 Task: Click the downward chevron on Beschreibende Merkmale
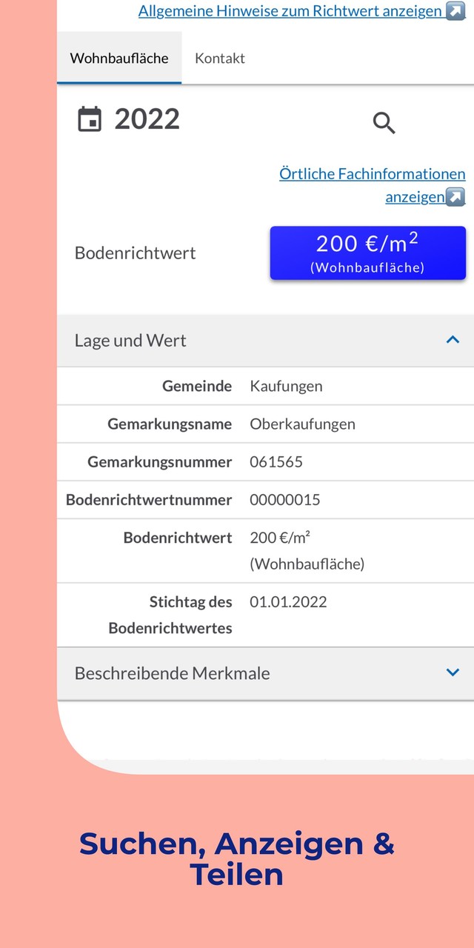click(452, 672)
